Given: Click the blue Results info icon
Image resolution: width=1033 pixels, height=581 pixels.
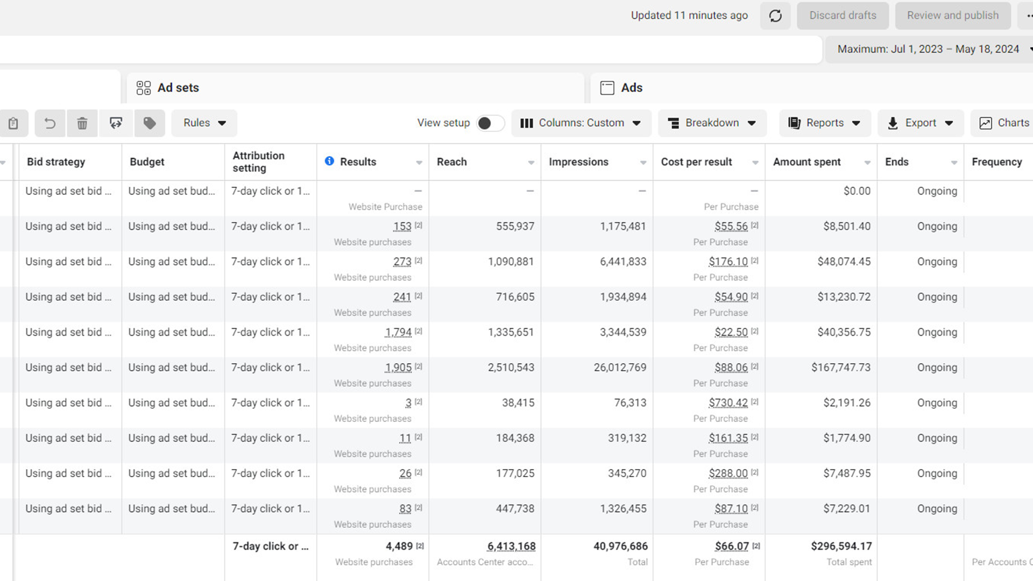Looking at the screenshot, I should pos(329,161).
